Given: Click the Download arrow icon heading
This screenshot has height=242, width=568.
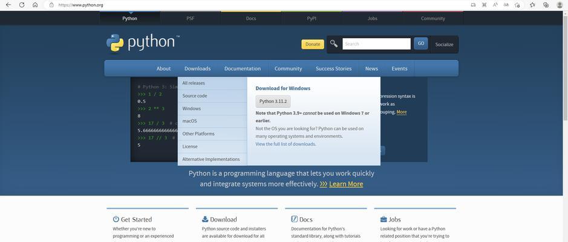Looking at the screenshot, I should (x=205, y=219).
